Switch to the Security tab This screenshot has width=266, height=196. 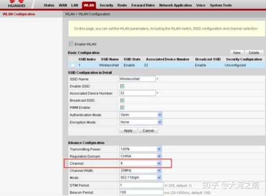click(106, 5)
